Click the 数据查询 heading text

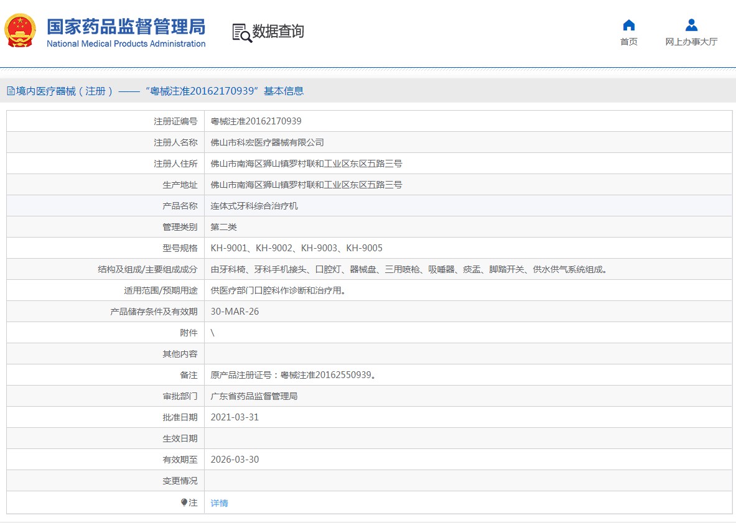tap(278, 32)
